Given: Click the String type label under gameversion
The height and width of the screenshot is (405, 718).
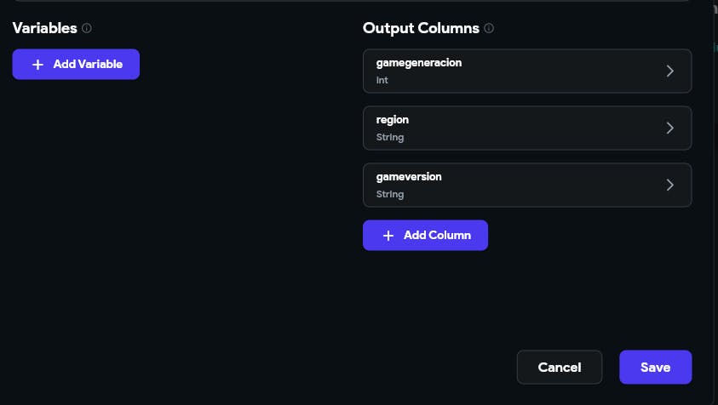Looking at the screenshot, I should click(390, 194).
